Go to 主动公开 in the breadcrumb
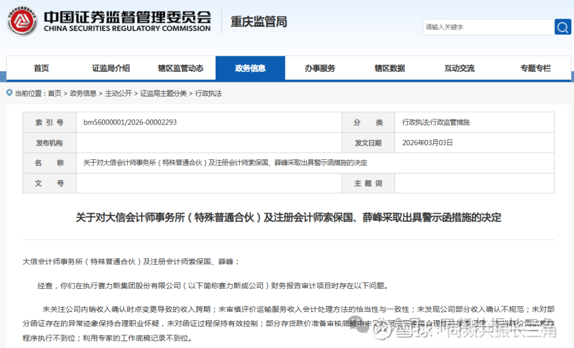Image resolution: width=574 pixels, height=348 pixels. pyautogui.click(x=118, y=94)
